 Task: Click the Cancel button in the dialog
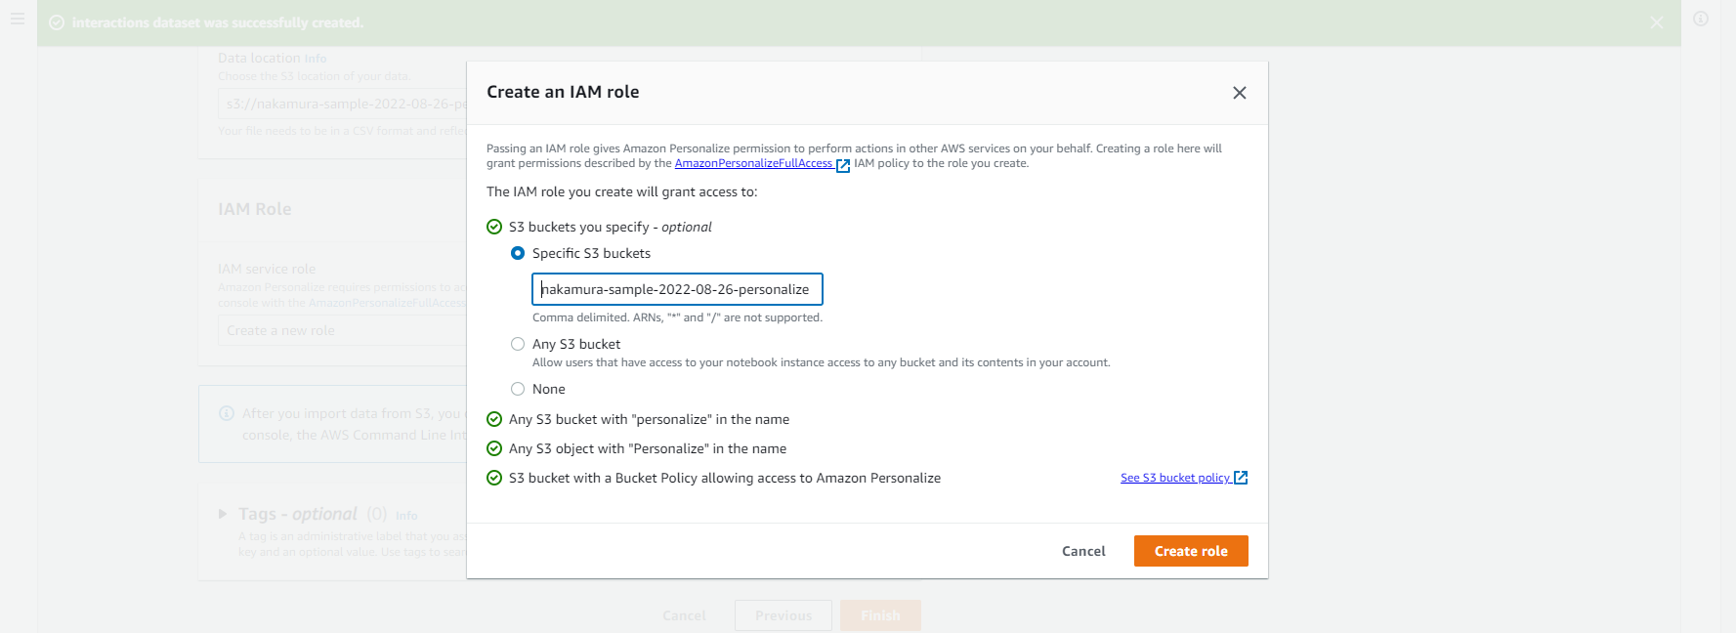click(1083, 551)
